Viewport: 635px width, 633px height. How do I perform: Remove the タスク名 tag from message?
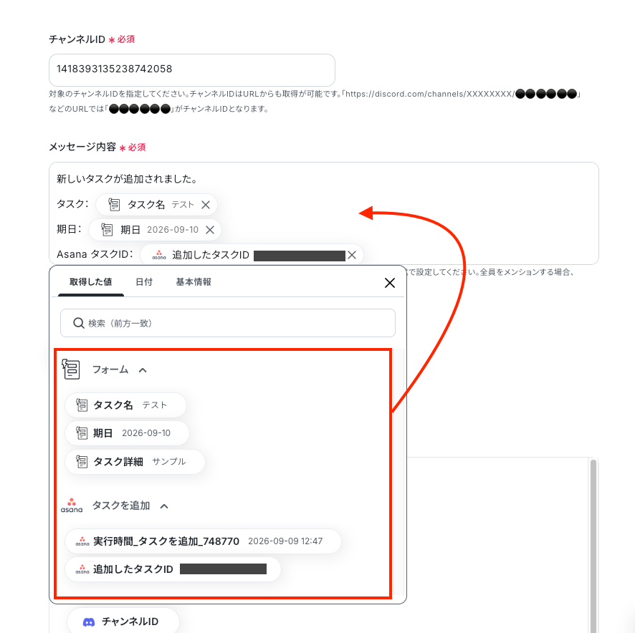pos(206,205)
